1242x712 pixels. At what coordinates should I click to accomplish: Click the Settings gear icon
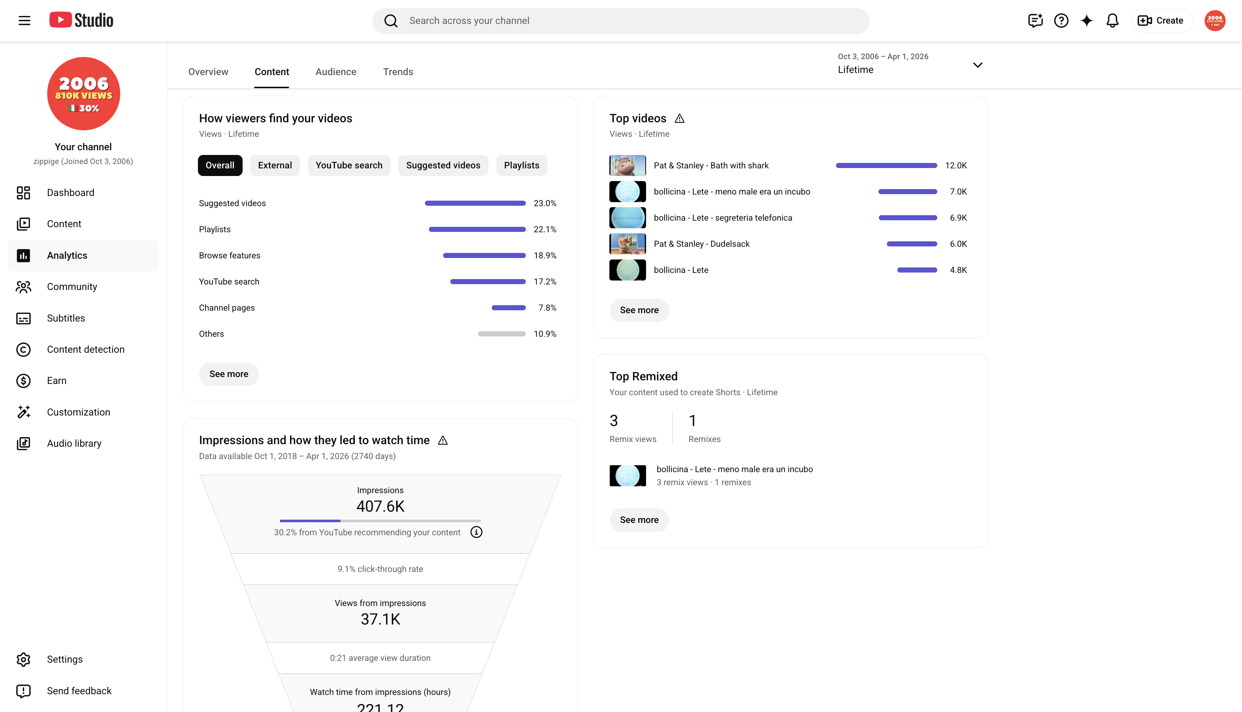click(24, 659)
